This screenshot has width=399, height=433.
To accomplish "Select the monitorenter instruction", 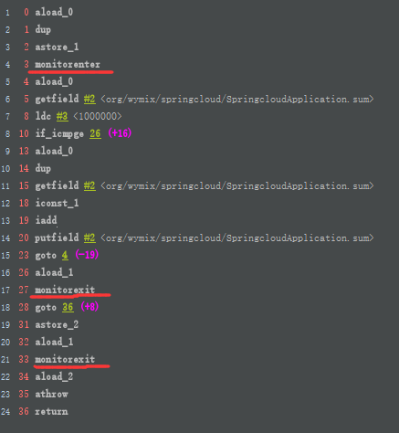I will click(68, 64).
